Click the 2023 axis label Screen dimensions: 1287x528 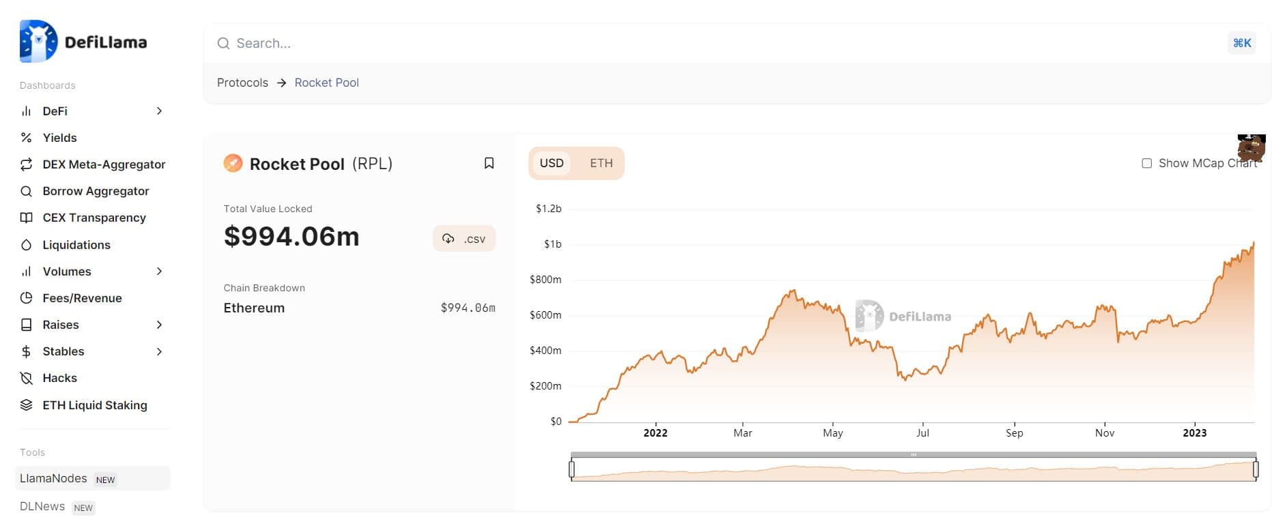pos(1194,432)
